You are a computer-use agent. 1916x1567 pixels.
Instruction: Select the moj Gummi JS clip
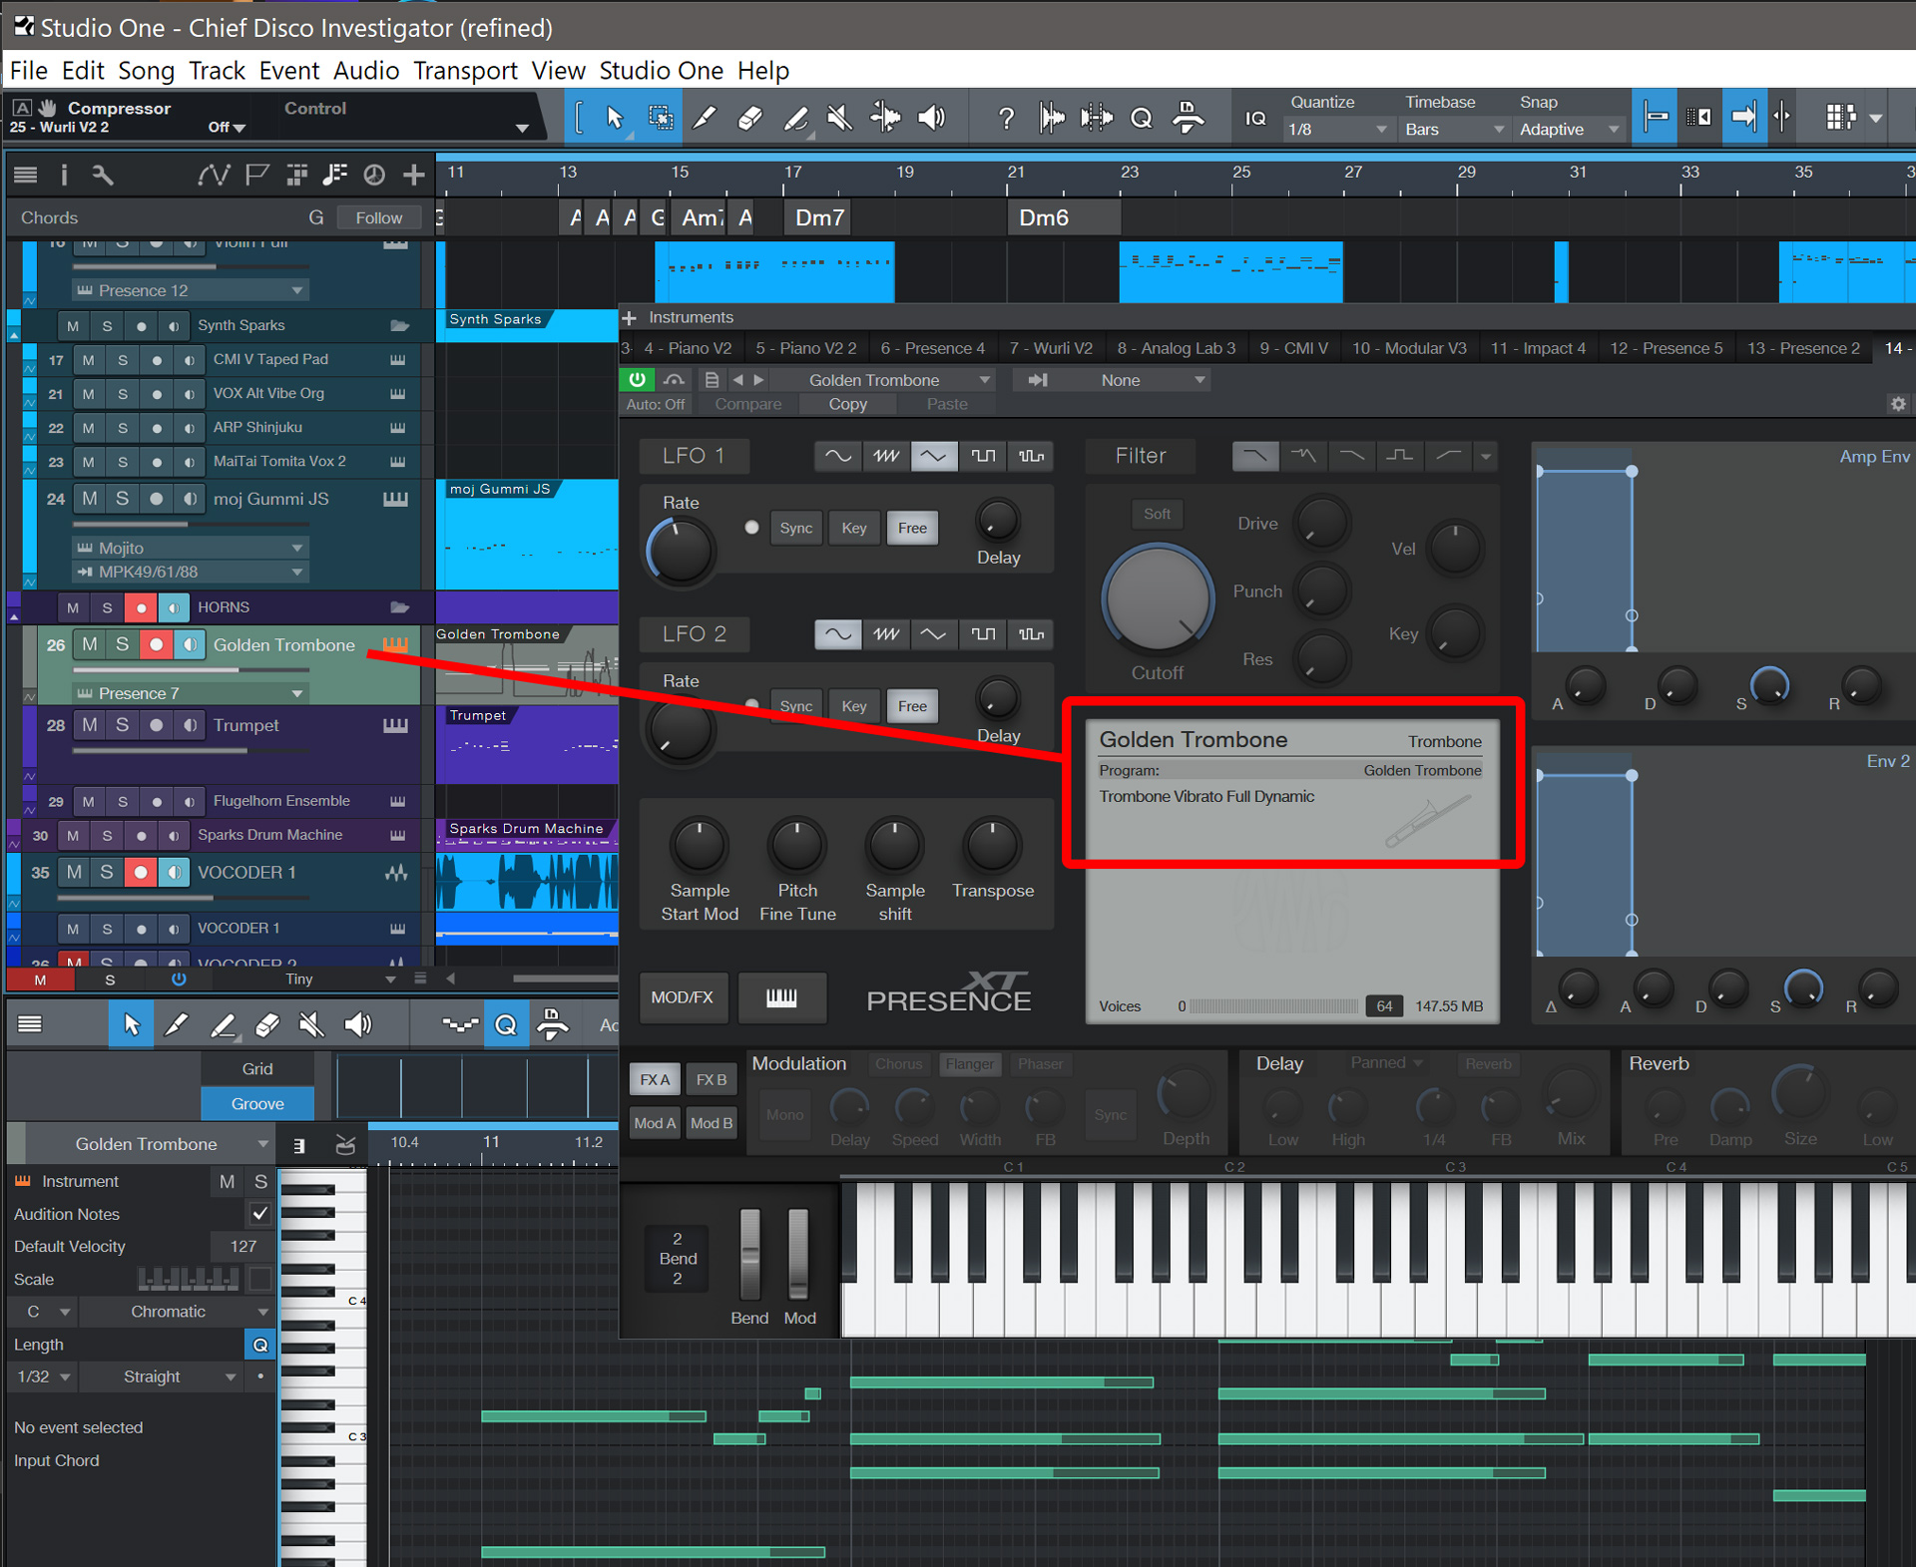(x=528, y=536)
